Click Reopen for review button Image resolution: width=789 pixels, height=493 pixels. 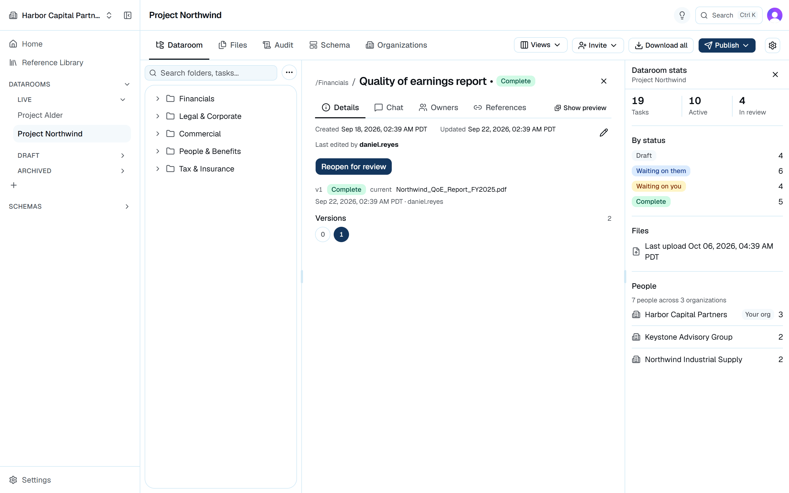[x=353, y=167]
